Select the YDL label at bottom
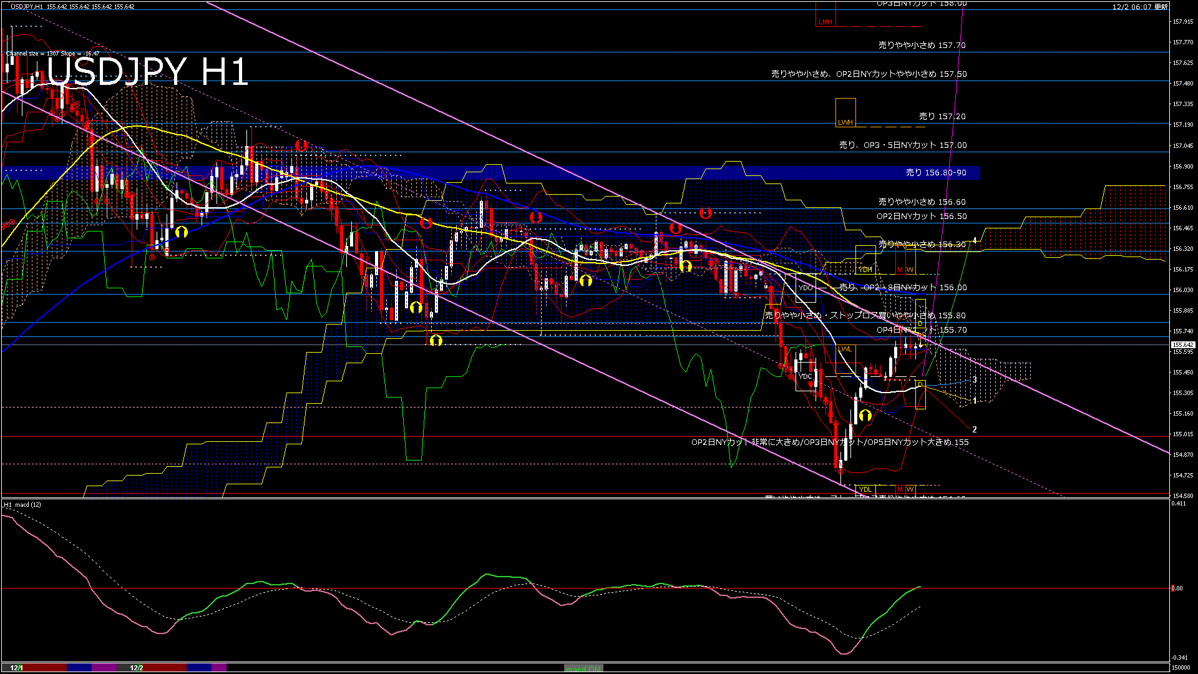Screen dimensions: 1198x674 pos(865,489)
